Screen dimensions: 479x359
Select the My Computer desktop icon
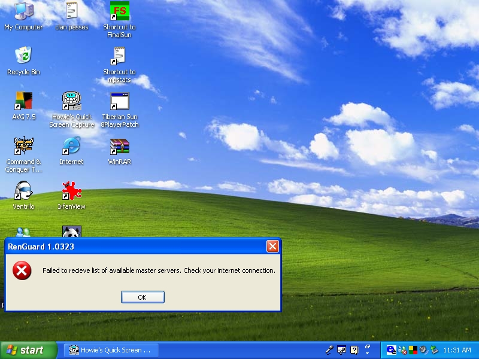coord(23,12)
